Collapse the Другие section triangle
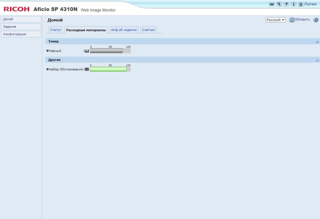The width and height of the screenshot is (320, 219). [x=317, y=60]
